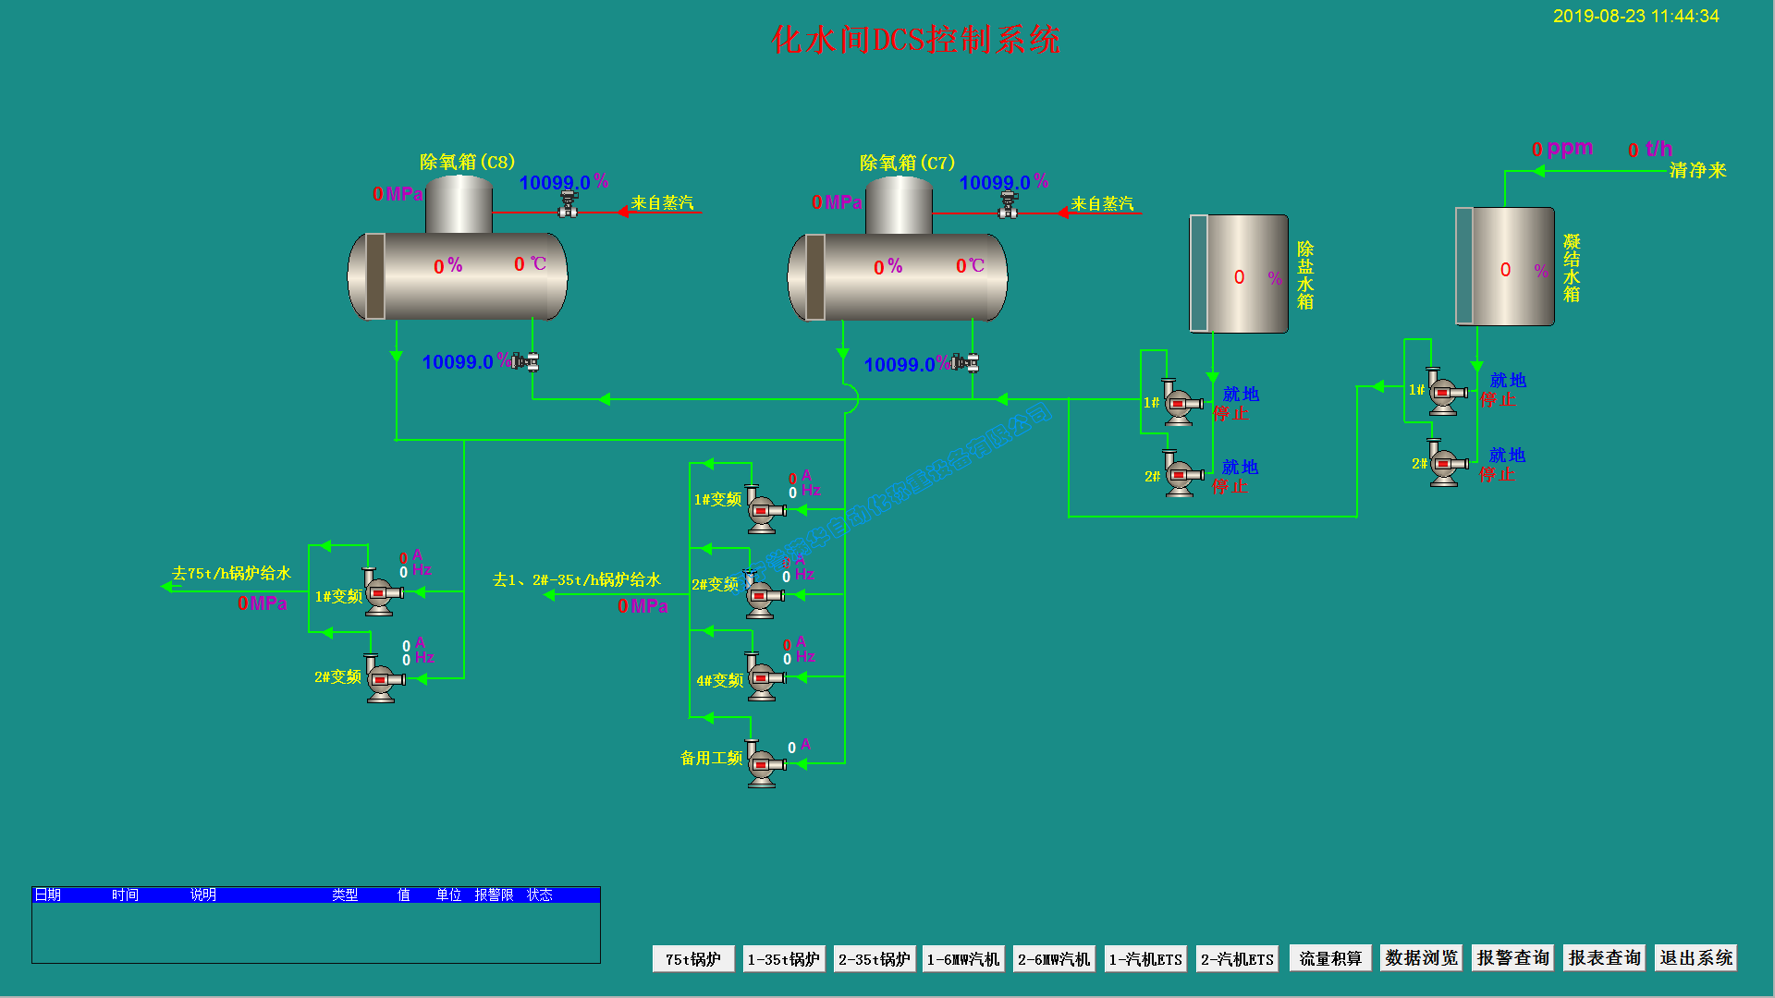
Task: Click the 1# pump below the 除盐水箱 tank
Action: point(1180,403)
